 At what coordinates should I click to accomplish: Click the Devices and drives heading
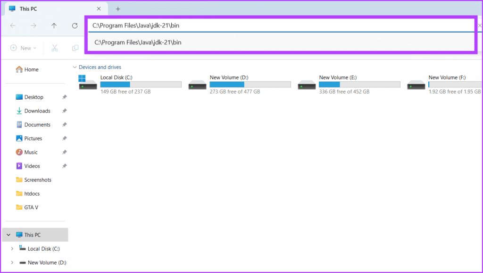tap(100, 67)
